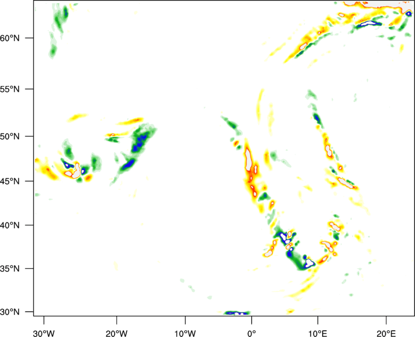Click the 40°N latitude label

pos(10,226)
